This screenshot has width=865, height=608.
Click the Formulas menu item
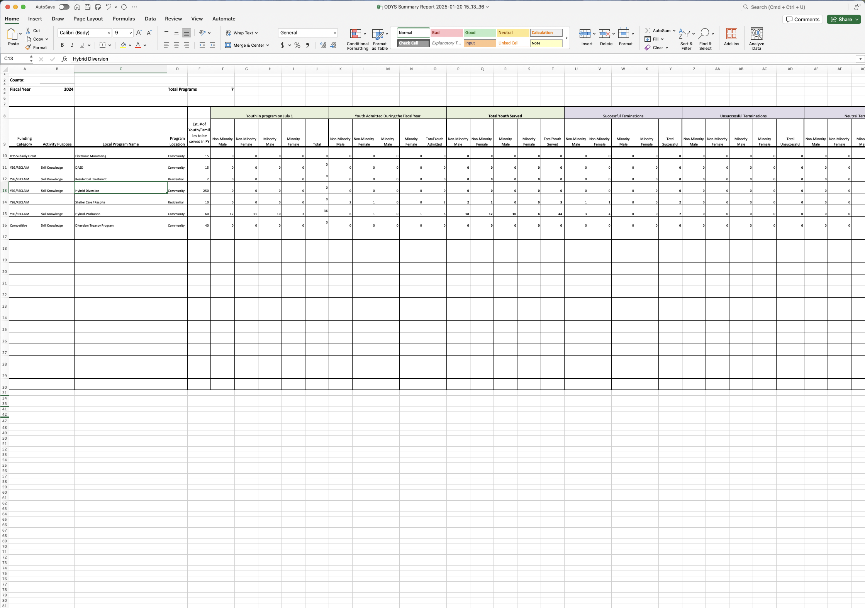[124, 19]
